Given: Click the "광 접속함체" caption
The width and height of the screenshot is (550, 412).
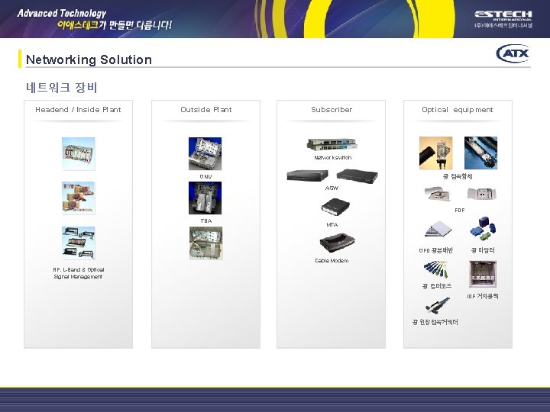Looking at the screenshot, I should pyautogui.click(x=458, y=176).
